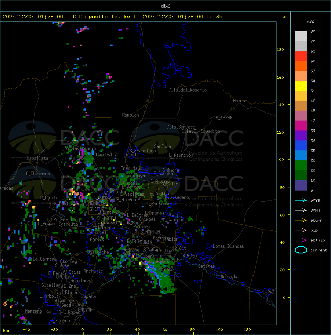The width and height of the screenshot is (331, 335).
Task: Click the 'Cacheuta' map label
Action: click(x=68, y=224)
